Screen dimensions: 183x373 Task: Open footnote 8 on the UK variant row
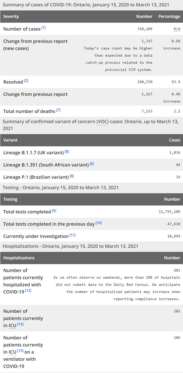(x=67, y=151)
